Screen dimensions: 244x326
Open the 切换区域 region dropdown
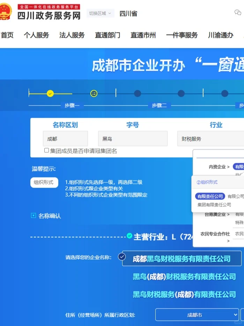click(x=100, y=13)
